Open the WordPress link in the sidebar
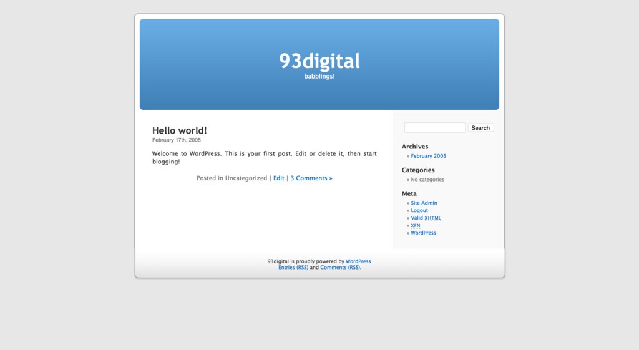 point(423,233)
